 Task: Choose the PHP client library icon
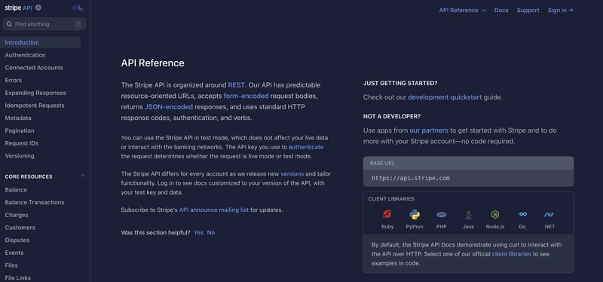click(x=441, y=214)
